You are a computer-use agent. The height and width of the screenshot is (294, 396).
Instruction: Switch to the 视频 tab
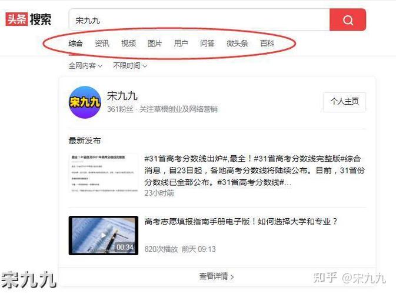(x=128, y=44)
